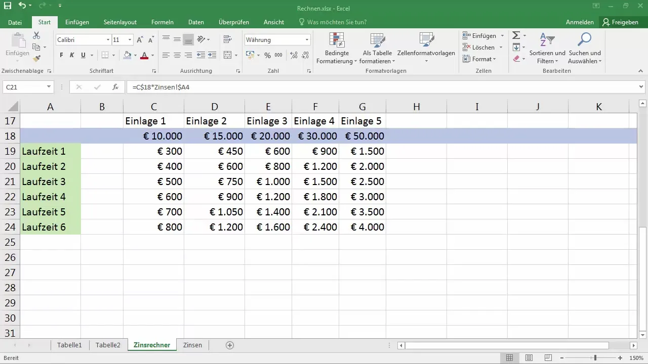Open the Datei tab

15,22
